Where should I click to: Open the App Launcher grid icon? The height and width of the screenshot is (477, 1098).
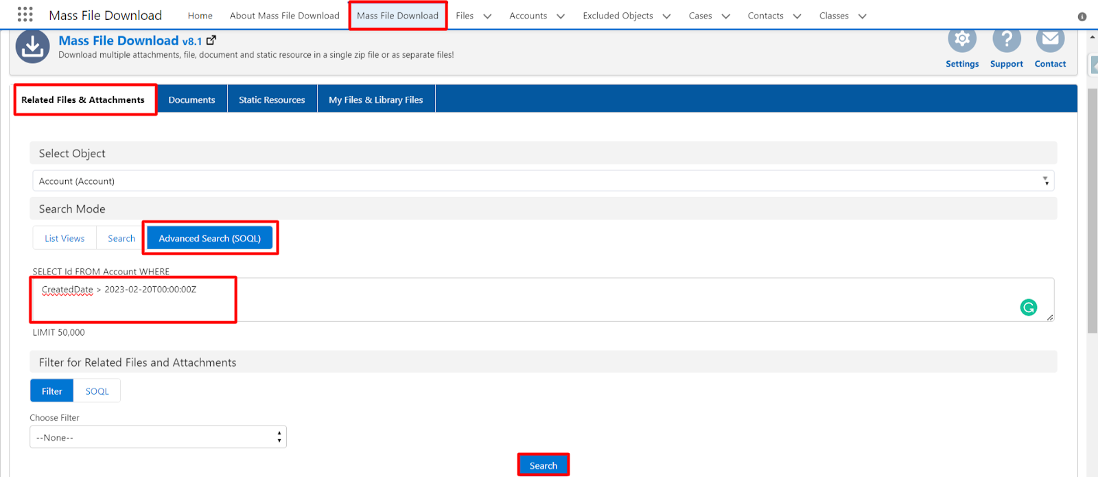(25, 14)
